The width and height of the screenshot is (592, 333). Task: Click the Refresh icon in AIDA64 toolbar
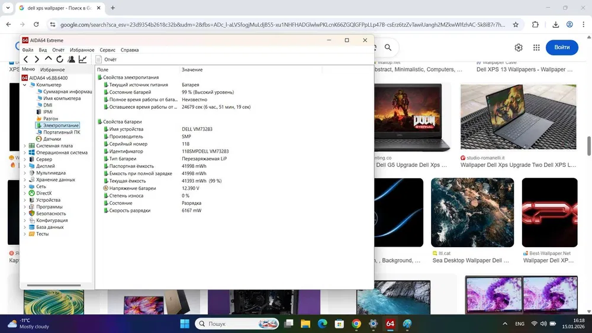pos(60,59)
